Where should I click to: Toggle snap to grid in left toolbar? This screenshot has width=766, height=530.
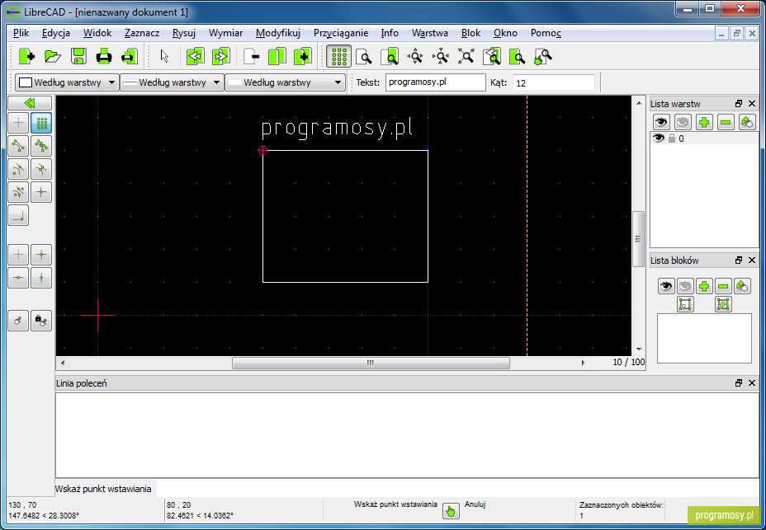pyautogui.click(x=41, y=123)
